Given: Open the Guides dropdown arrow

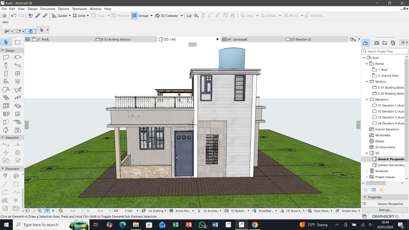Looking at the screenshot, I should click(70, 16).
